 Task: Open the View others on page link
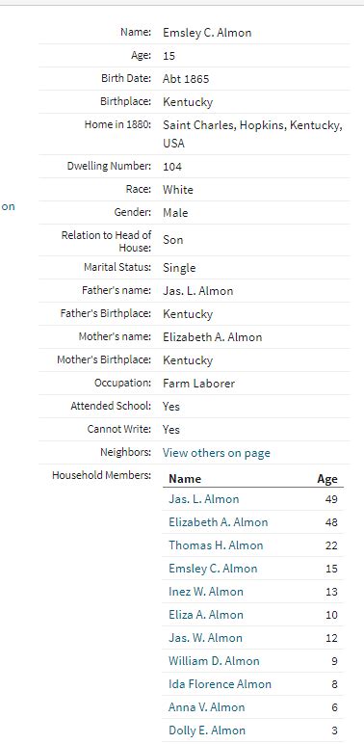click(x=216, y=453)
